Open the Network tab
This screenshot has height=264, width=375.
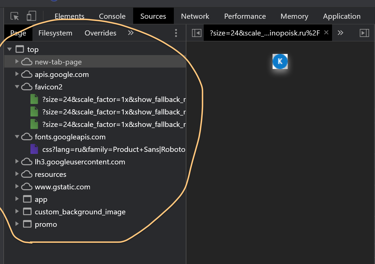(x=195, y=16)
